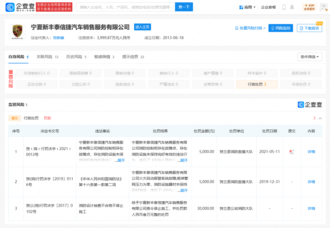Select the 破产重整 0 filter

coord(213,73)
